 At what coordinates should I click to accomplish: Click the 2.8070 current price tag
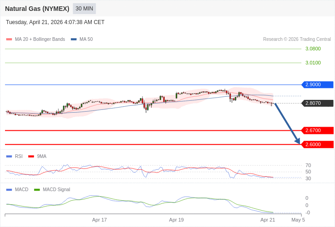coord(317,103)
